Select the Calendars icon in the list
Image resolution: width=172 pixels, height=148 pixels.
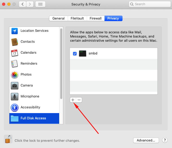click(15, 53)
